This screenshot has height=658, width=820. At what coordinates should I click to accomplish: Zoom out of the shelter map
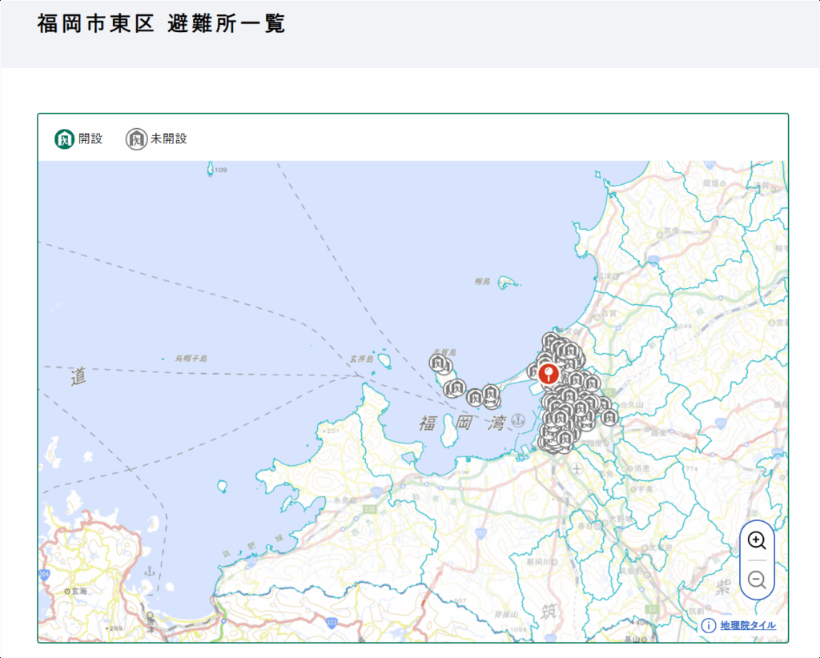[x=757, y=580]
